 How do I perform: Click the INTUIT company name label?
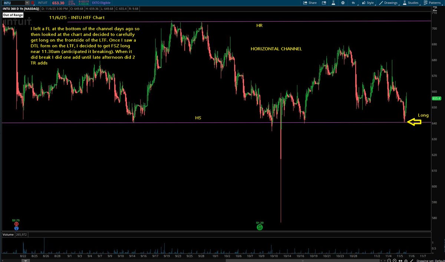point(43,3)
